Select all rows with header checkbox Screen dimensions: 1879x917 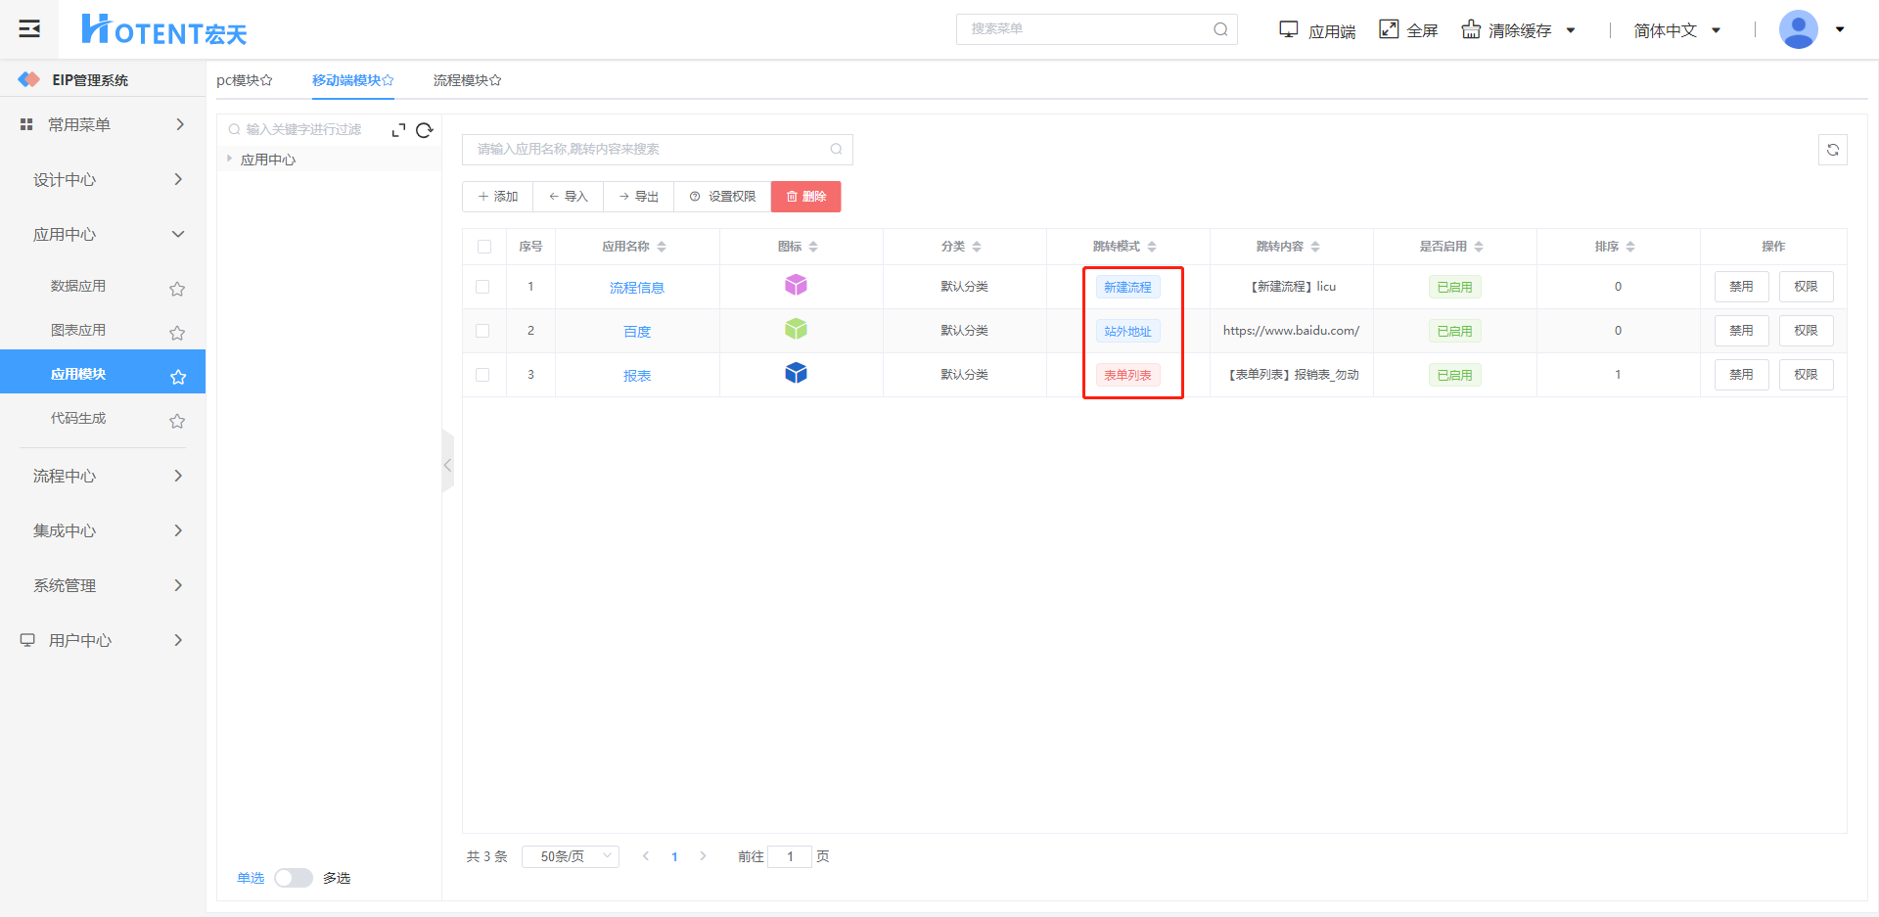point(484,247)
